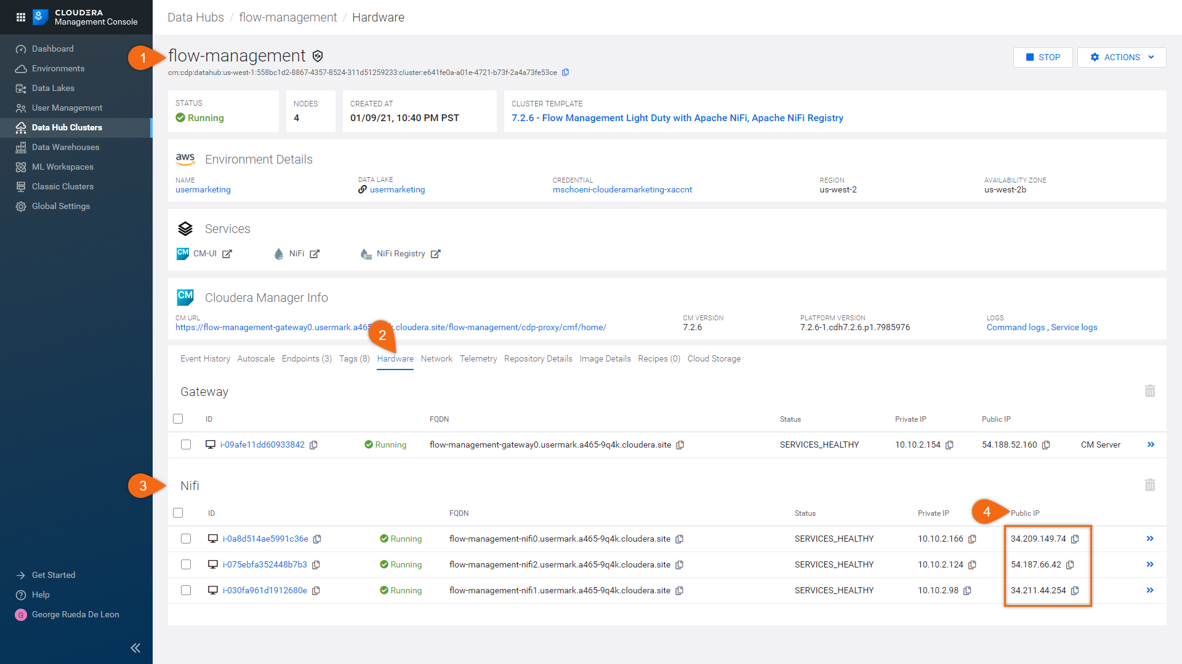
Task: Open usermarketing data lake link
Action: 397,190
